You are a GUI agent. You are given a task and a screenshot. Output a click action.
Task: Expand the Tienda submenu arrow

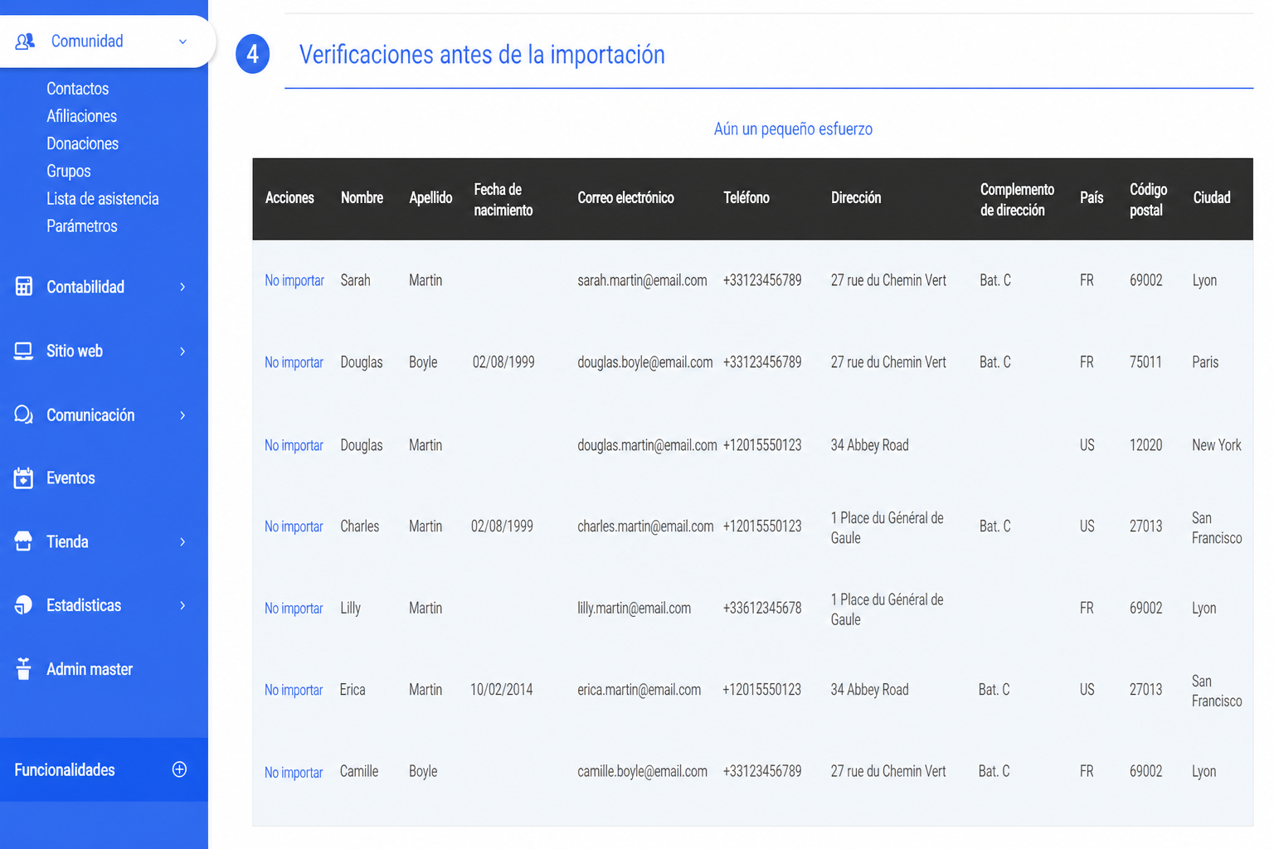tap(182, 542)
